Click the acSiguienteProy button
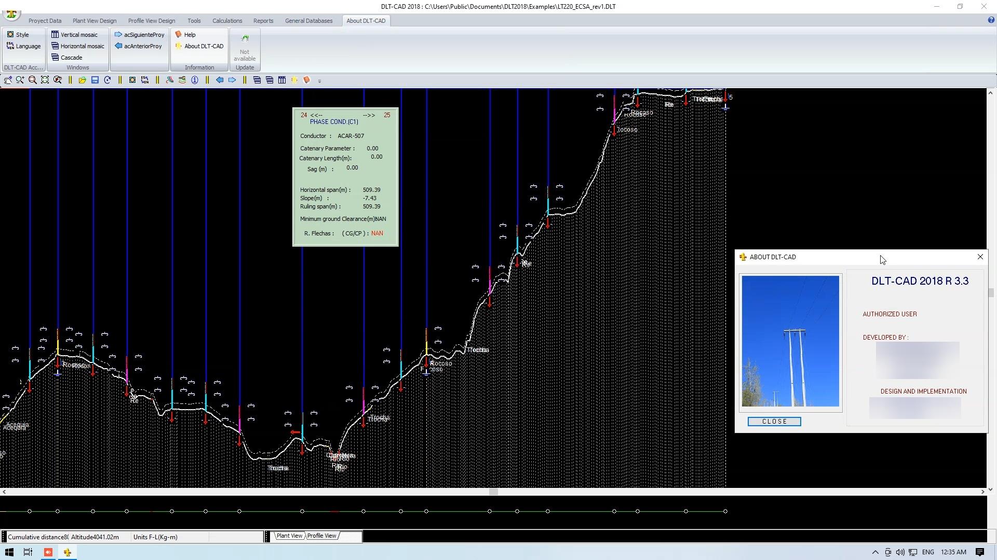The width and height of the screenshot is (997, 560). click(144, 35)
